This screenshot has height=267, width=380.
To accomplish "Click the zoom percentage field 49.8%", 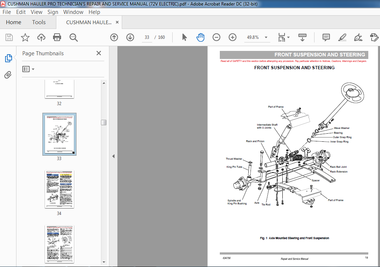I will click(253, 37).
